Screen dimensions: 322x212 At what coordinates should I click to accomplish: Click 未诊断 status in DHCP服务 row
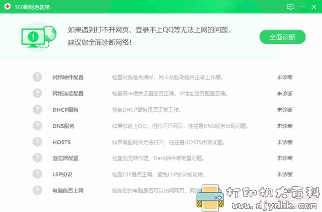coord(285,110)
